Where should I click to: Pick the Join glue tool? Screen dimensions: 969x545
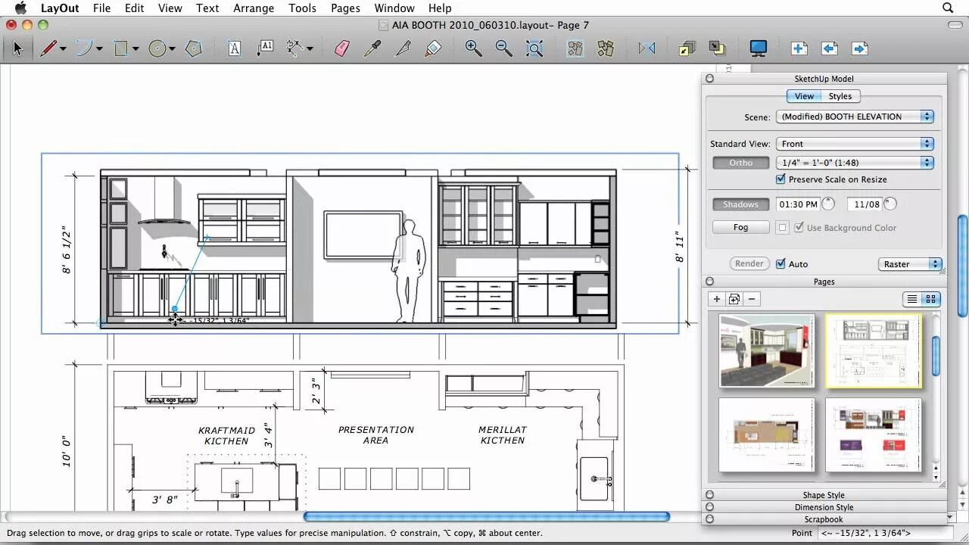tap(433, 48)
